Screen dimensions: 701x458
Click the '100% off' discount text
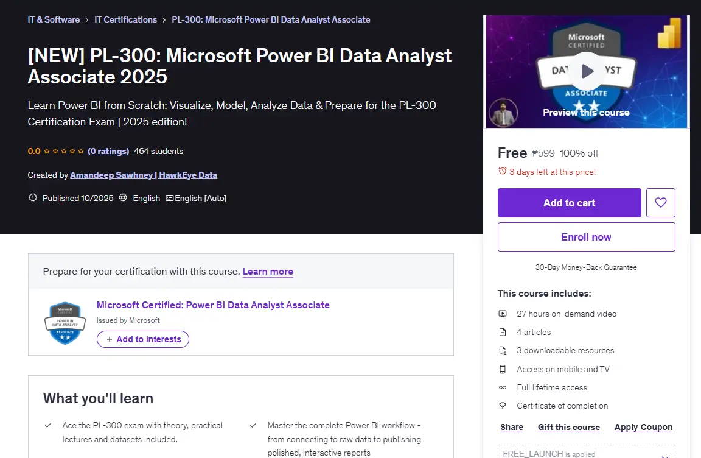[x=579, y=153]
